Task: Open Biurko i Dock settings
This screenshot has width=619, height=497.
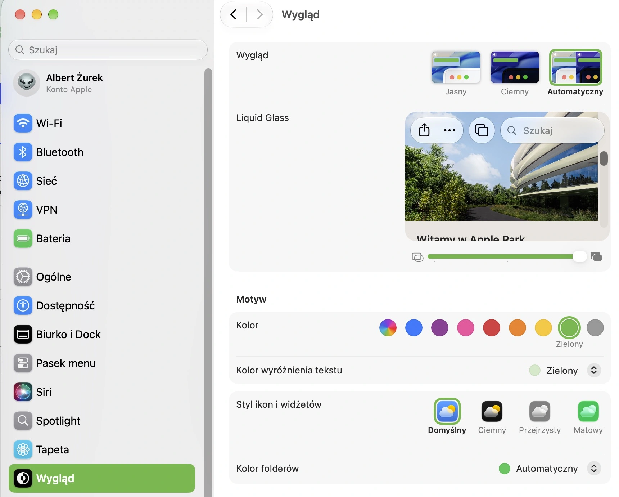Action: click(101, 334)
